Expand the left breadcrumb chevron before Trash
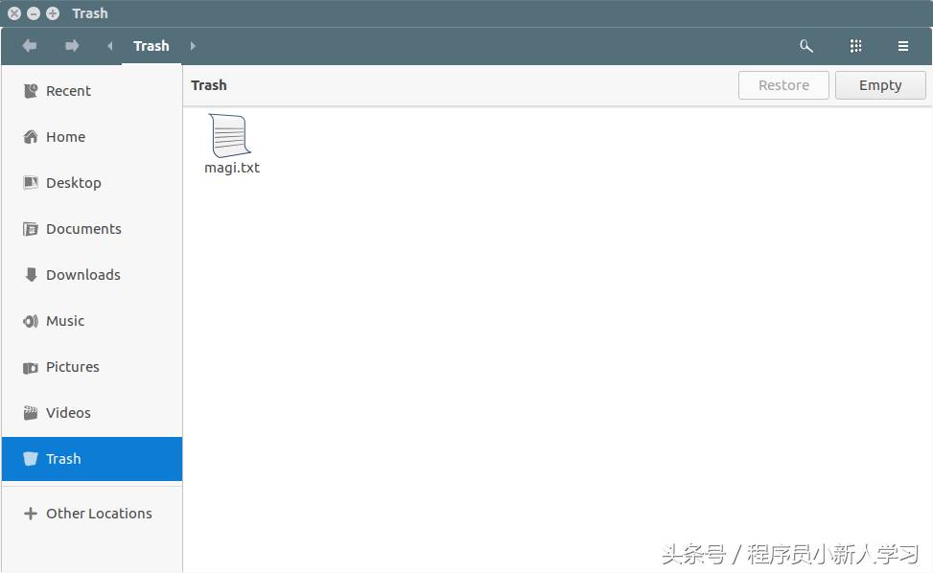 (x=109, y=45)
